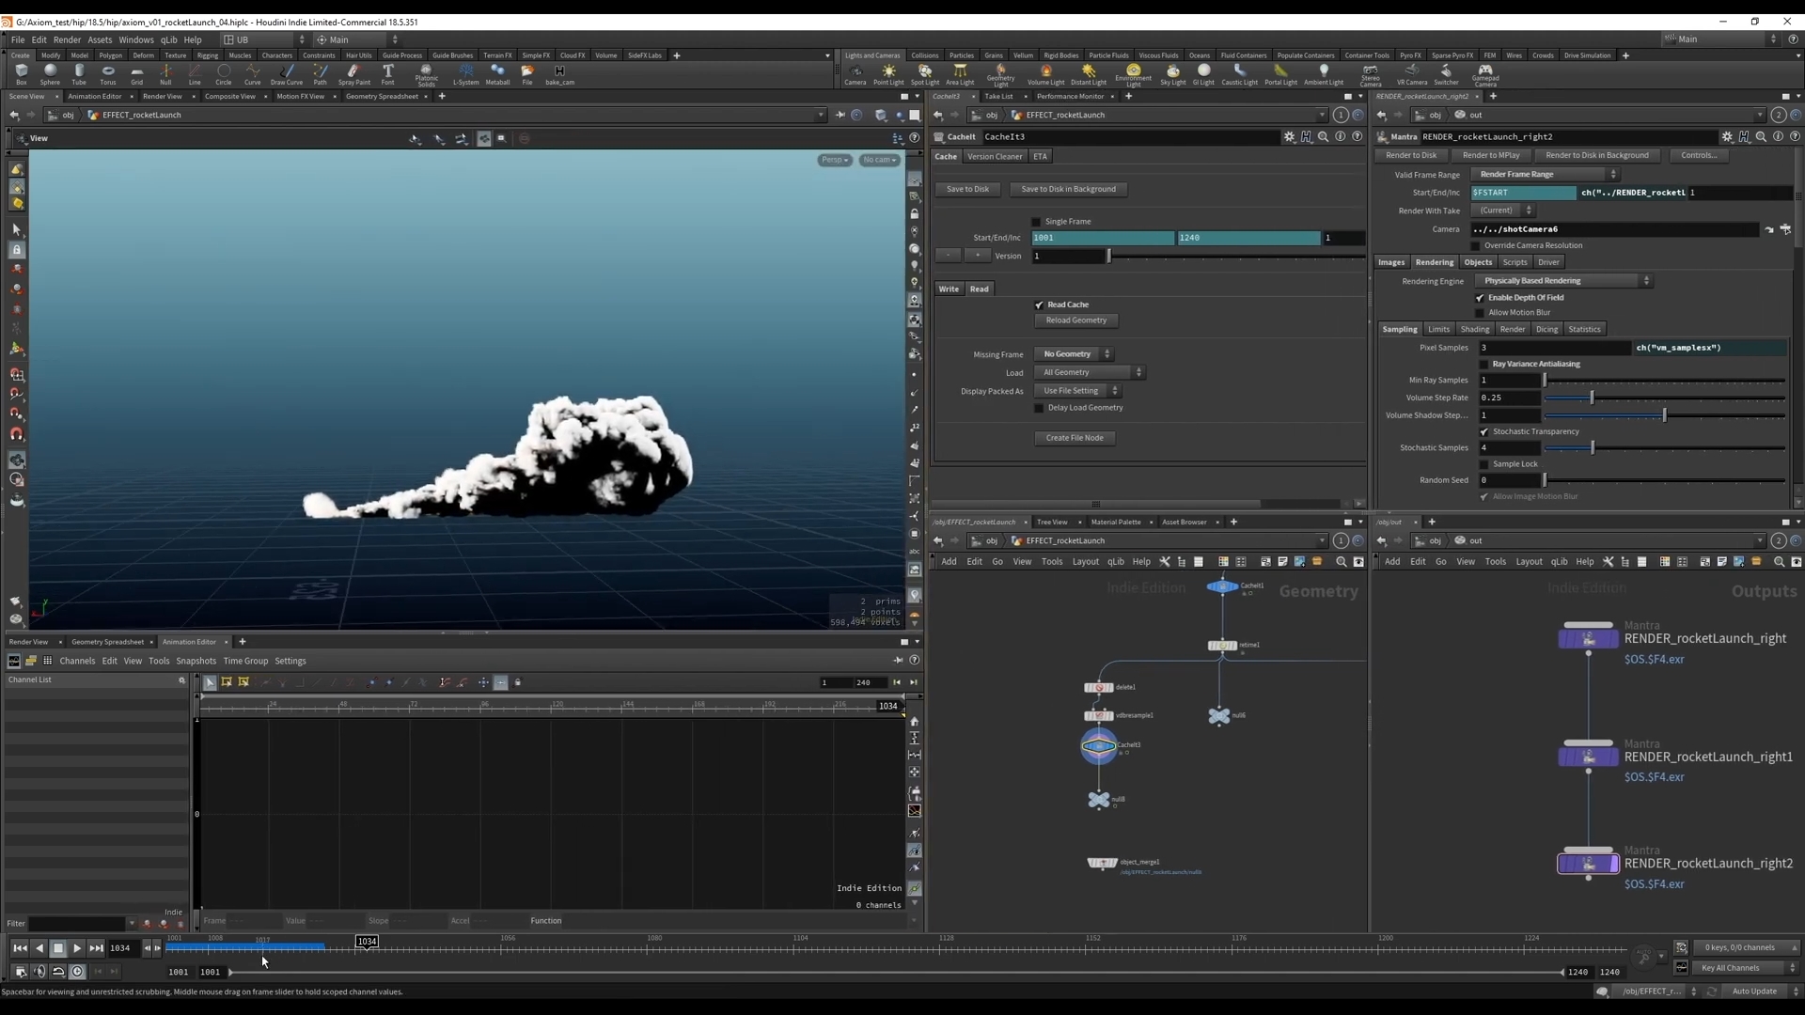Click the Save to Disk button
The width and height of the screenshot is (1805, 1015).
pos(967,189)
